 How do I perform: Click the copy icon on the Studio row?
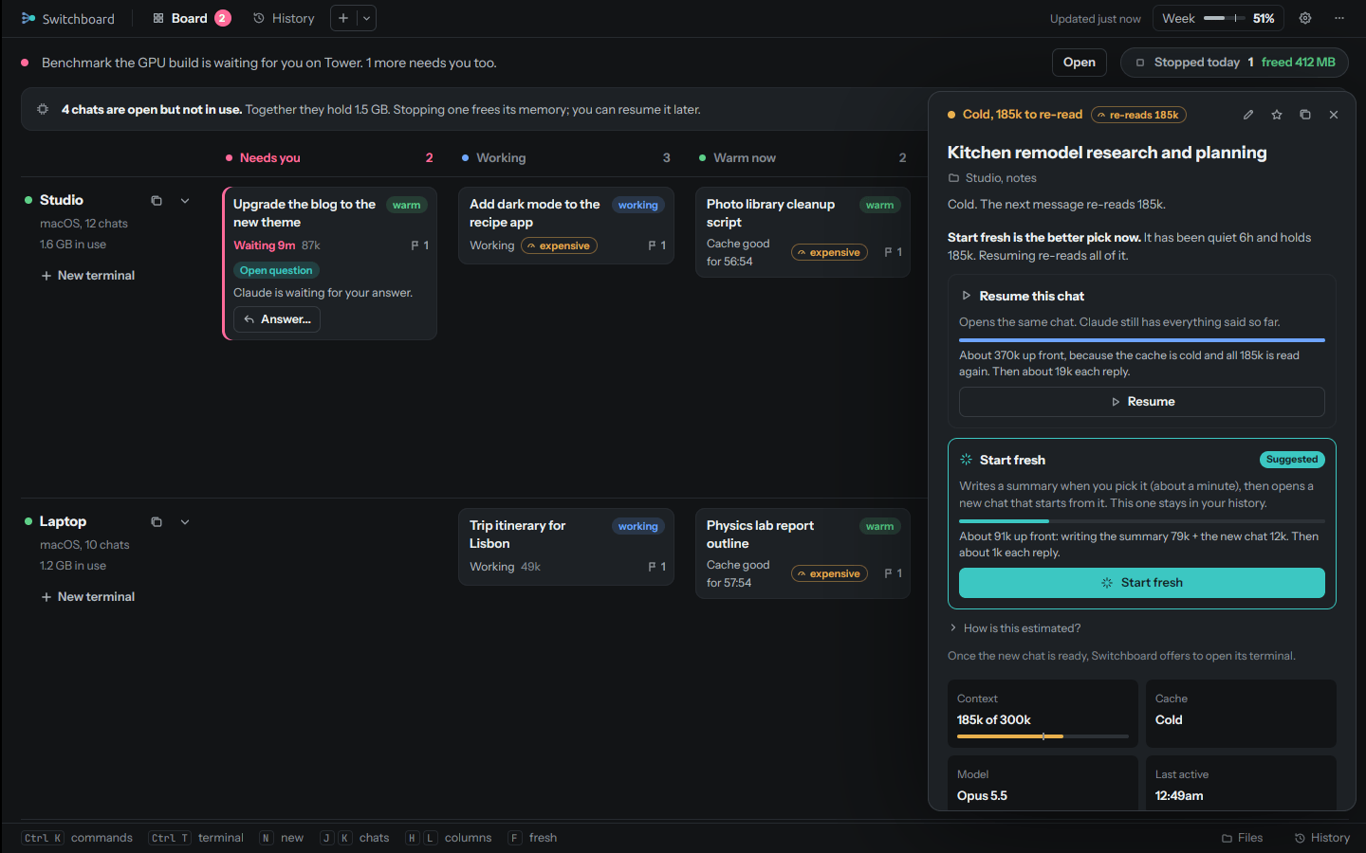point(157,201)
